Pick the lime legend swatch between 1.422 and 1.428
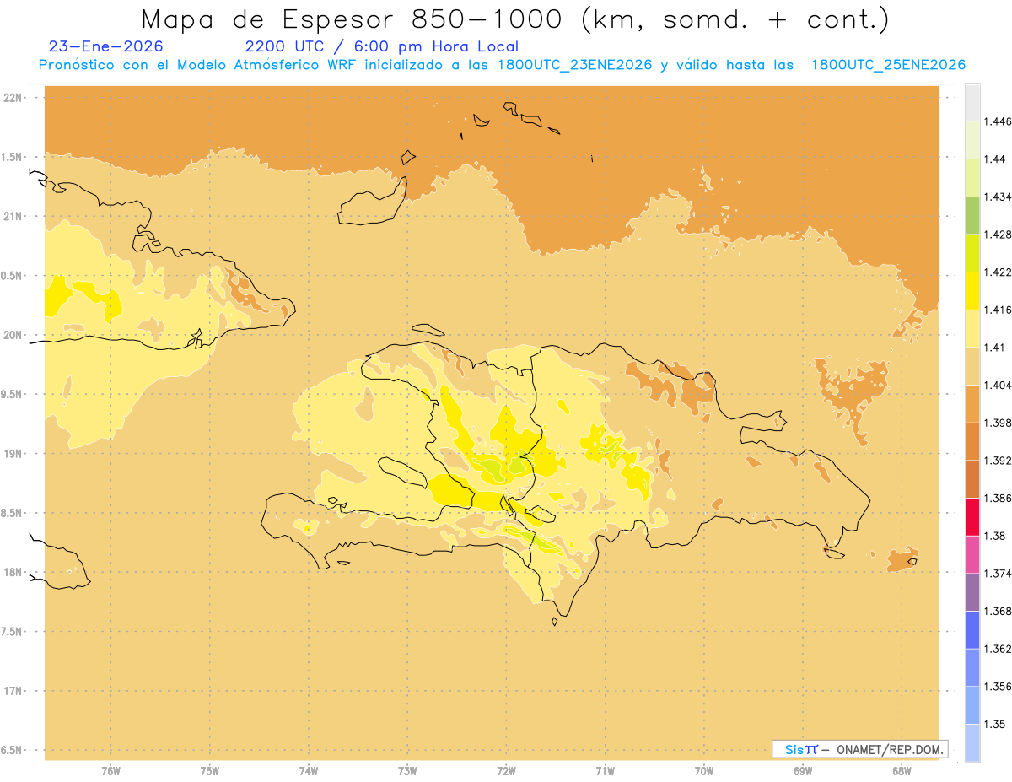Image resolution: width=1012 pixels, height=782 pixels. coord(972,253)
